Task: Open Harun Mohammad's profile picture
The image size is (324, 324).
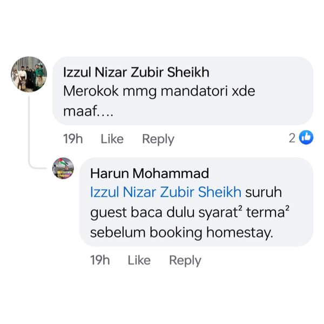Action: coord(63,168)
